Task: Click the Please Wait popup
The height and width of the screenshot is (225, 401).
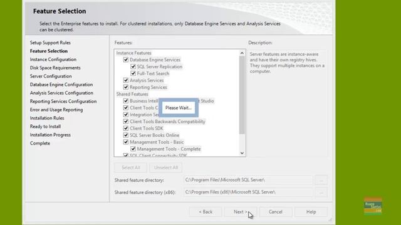Action: [x=178, y=107]
